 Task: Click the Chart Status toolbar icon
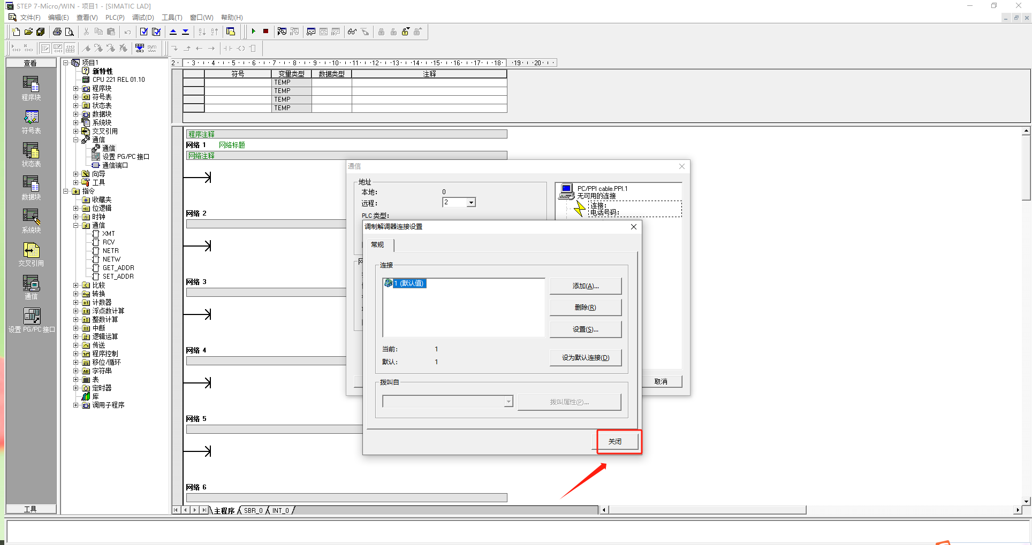(311, 32)
